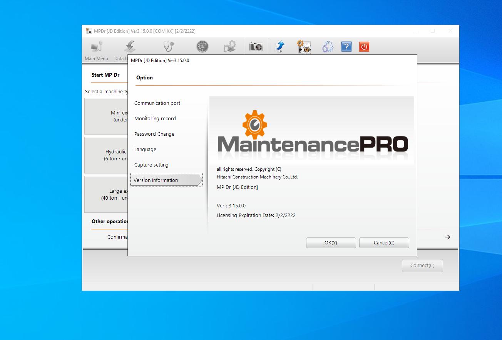Click the gears settings icon in toolbar
Screen dimensions: 502x340
coord(327,46)
